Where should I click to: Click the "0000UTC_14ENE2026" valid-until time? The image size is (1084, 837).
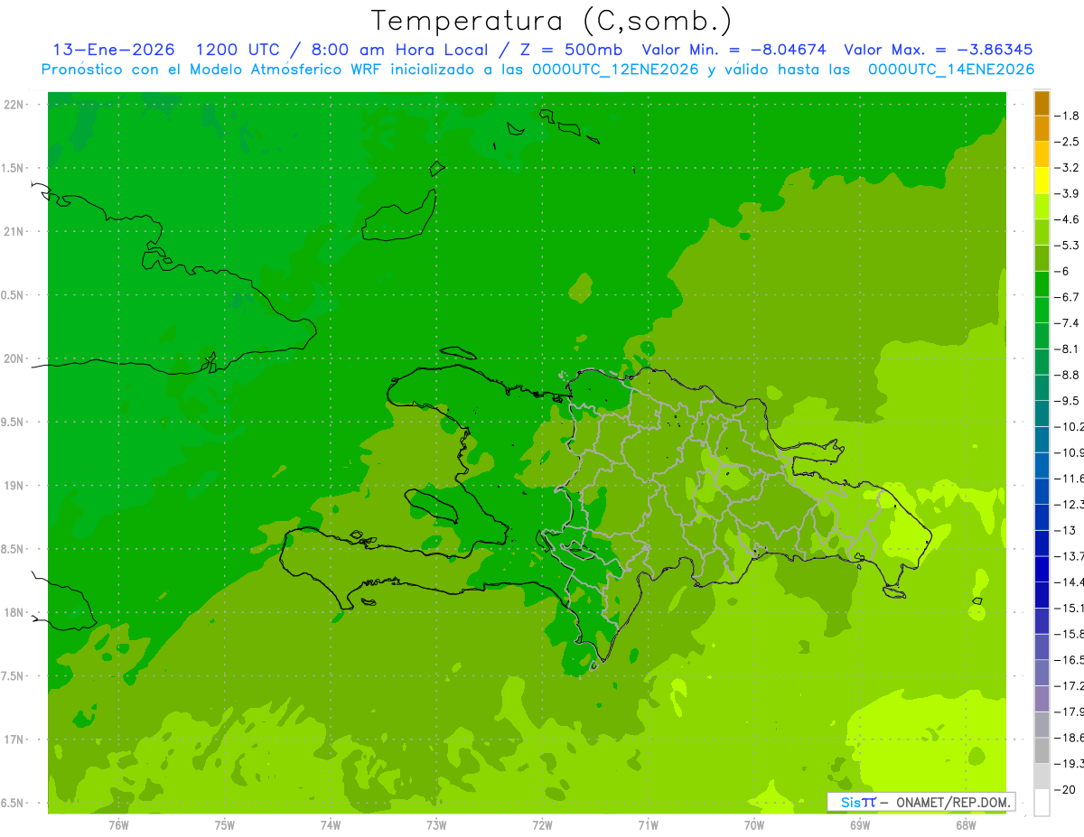point(951,70)
